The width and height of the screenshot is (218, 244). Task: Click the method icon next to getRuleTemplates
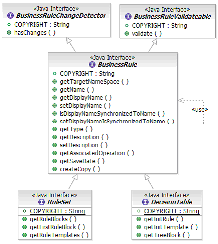[x=25, y=235]
